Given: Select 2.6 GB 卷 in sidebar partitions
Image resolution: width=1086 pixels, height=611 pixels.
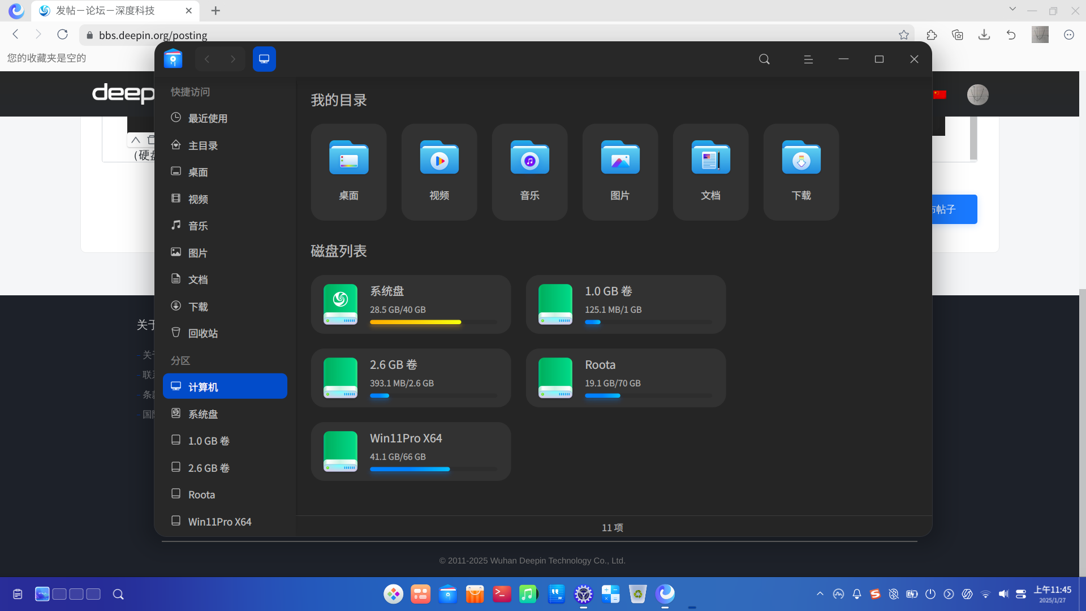Looking at the screenshot, I should click(x=225, y=468).
